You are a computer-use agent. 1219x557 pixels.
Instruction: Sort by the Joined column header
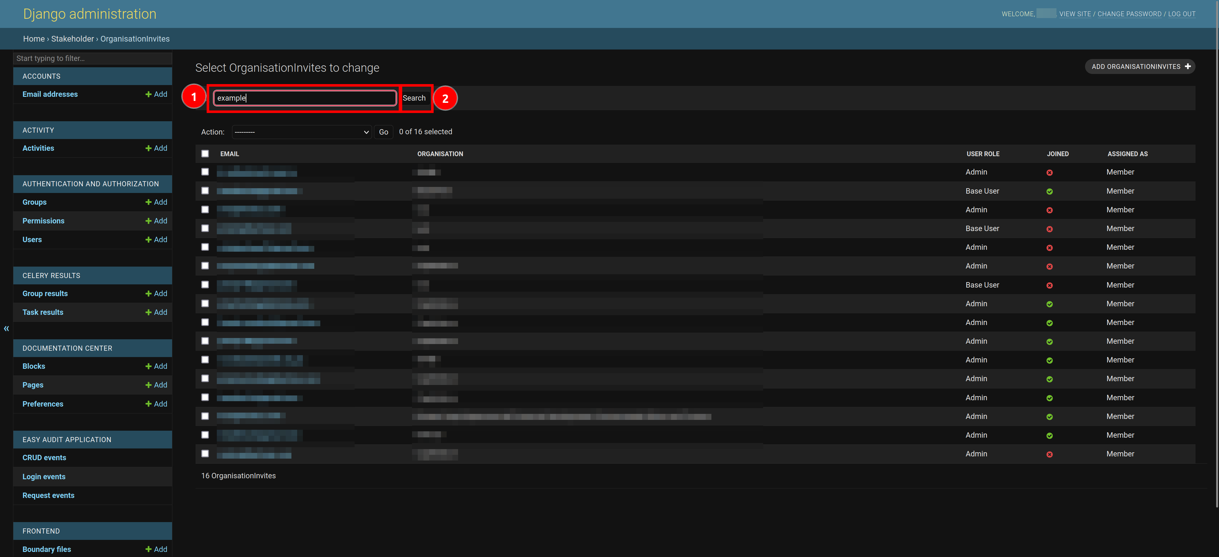[x=1058, y=154]
